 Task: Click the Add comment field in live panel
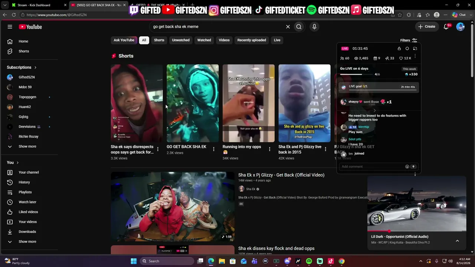click(372, 167)
